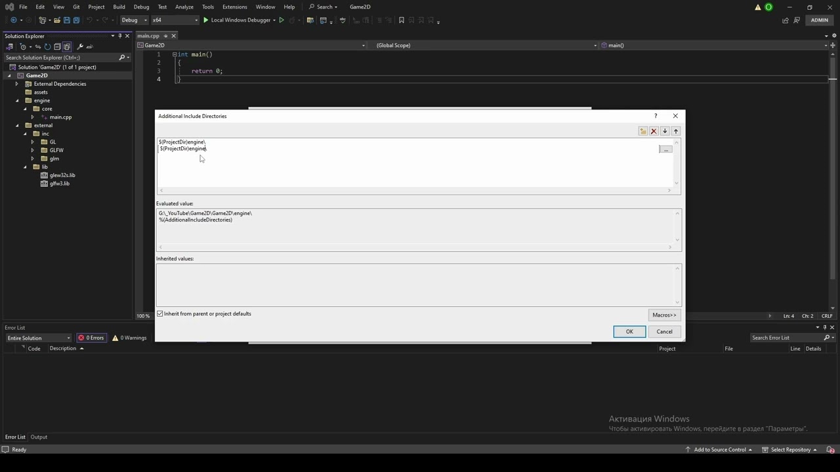
Task: Select main.cpp in Solution Explorer
Action: [60, 117]
